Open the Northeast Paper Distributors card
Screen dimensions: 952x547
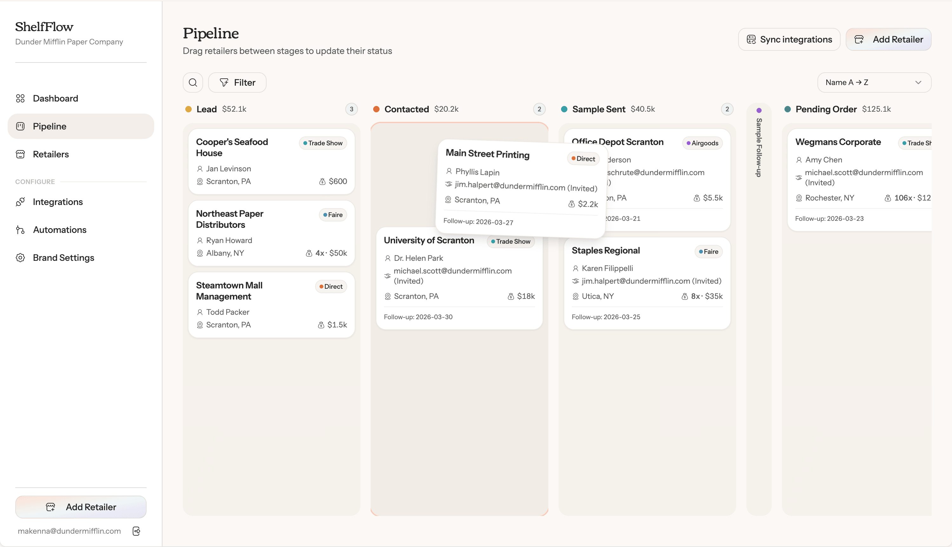pos(272,233)
